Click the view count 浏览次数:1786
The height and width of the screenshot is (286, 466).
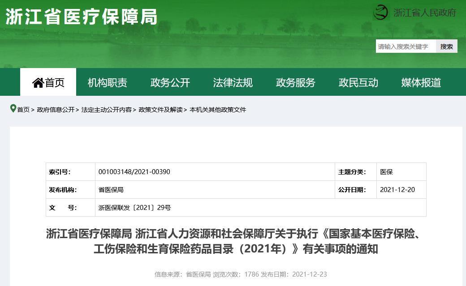(x=236, y=274)
